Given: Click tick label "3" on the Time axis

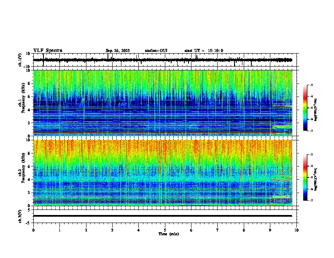Looking at the screenshot, I should 112,230.
